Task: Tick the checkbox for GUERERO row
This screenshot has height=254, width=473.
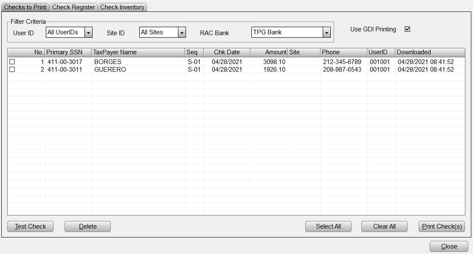Action: 12,70
